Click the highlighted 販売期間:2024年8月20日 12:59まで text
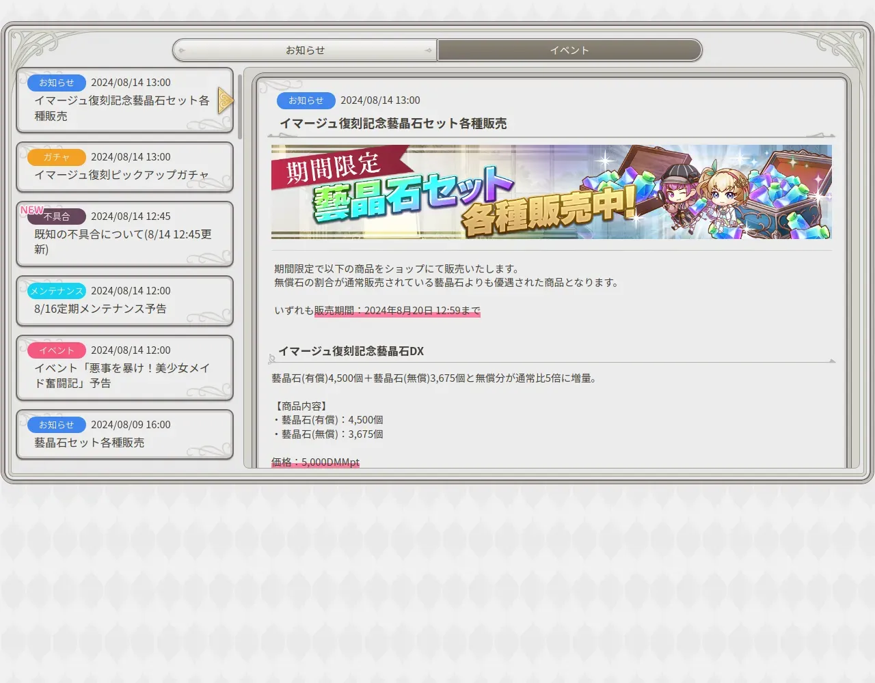 pyautogui.click(x=397, y=310)
